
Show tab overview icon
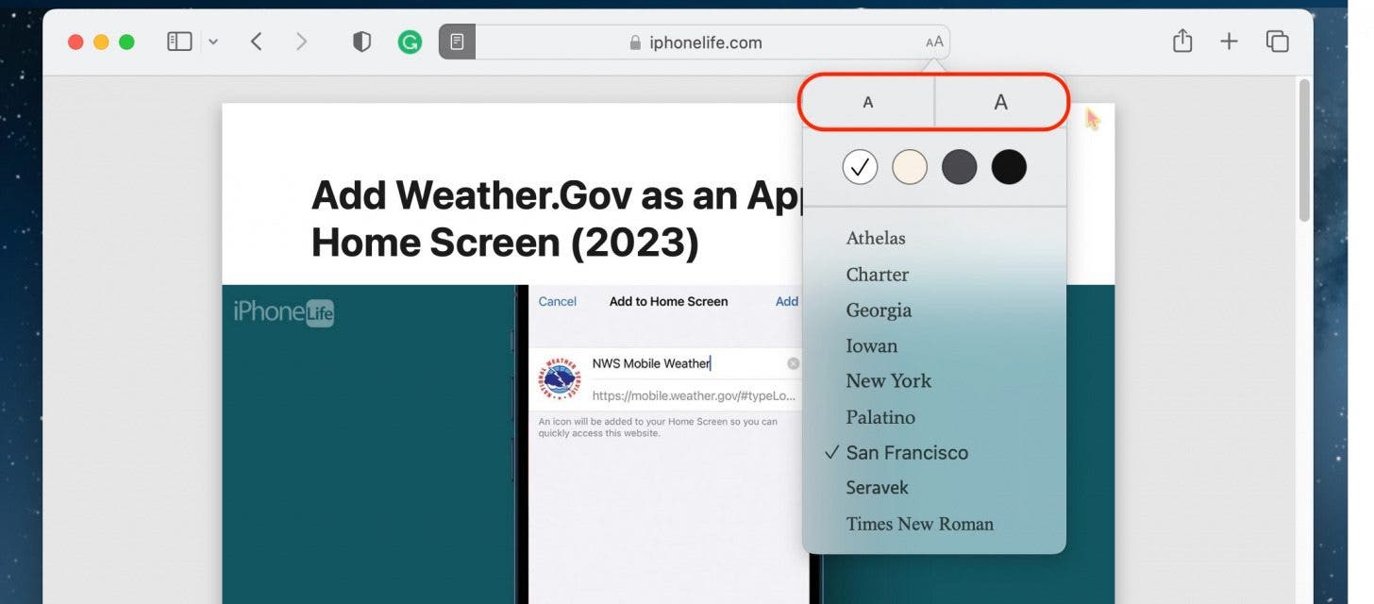(1277, 42)
